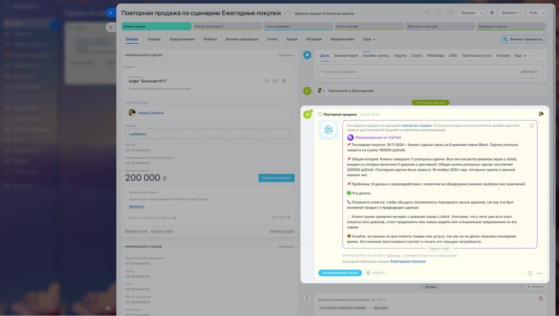This screenshot has width=559, height=316.
Task: Click the Что нужно сделать input field
Action: pyautogui.click(x=415, y=71)
